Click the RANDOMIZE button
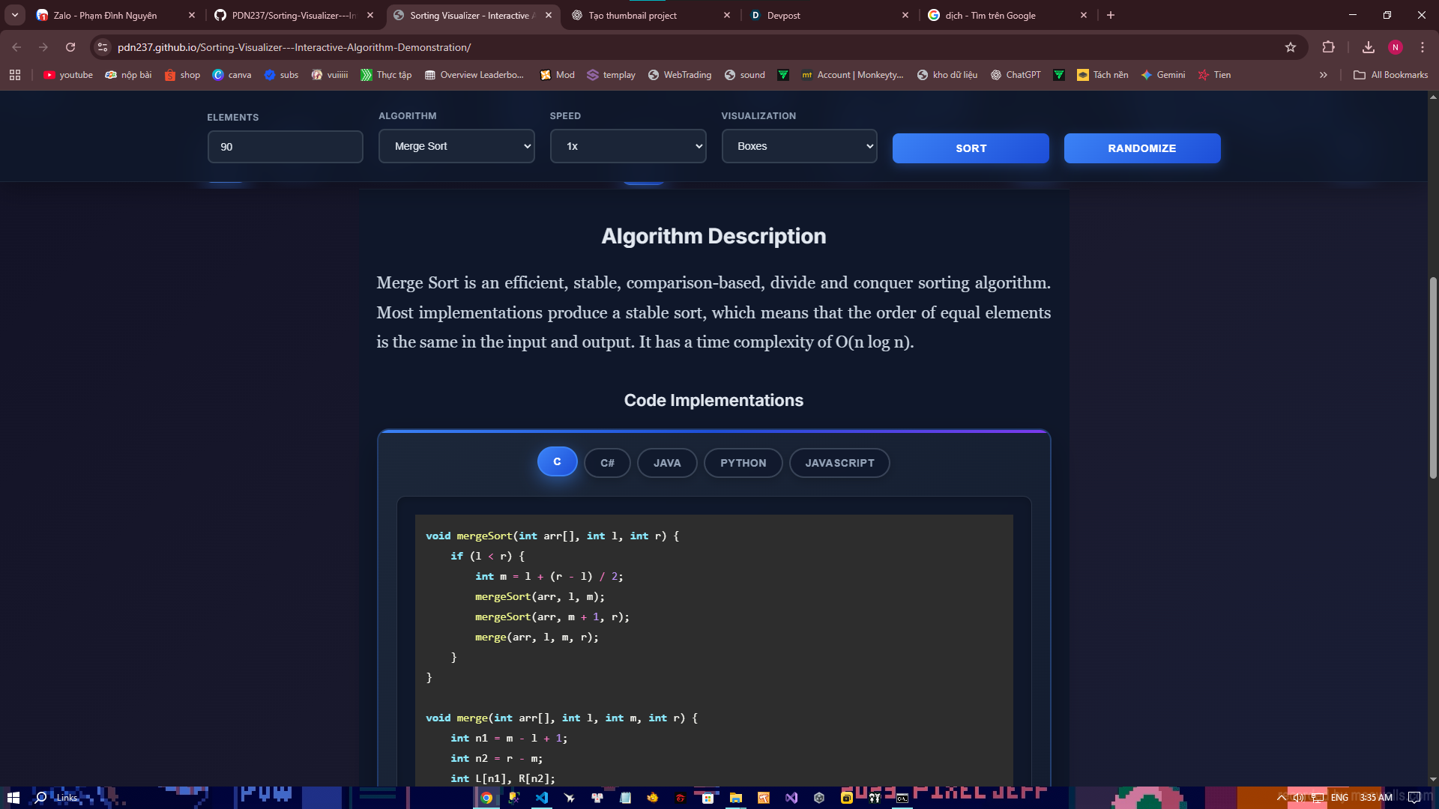The width and height of the screenshot is (1439, 809). pos(1141,148)
